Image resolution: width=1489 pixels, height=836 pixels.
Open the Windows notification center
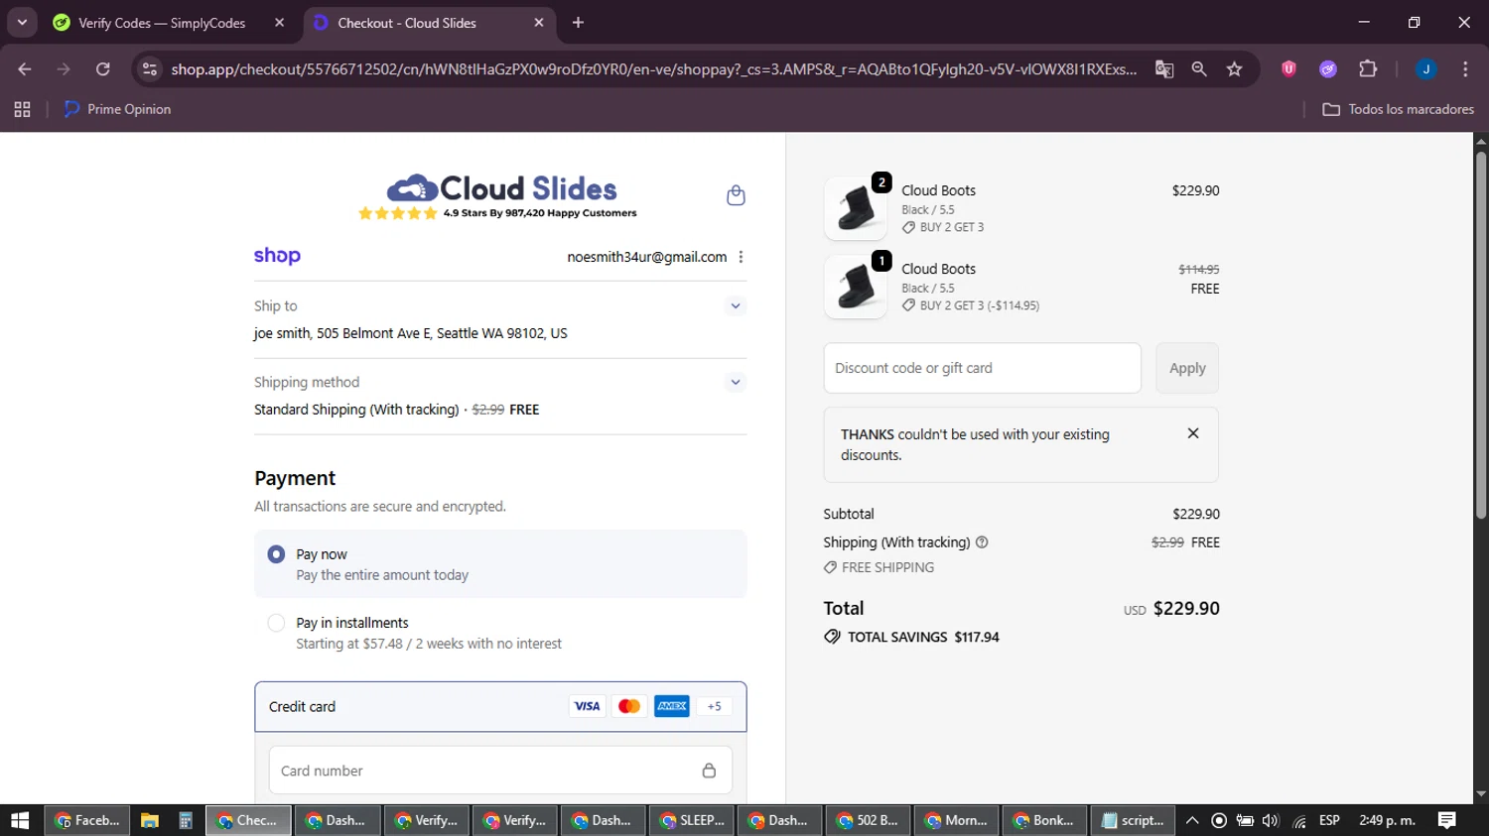[1447, 820]
